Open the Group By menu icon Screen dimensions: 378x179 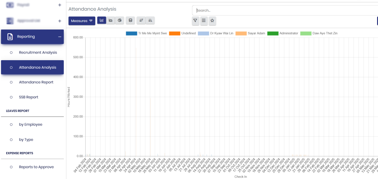click(204, 21)
